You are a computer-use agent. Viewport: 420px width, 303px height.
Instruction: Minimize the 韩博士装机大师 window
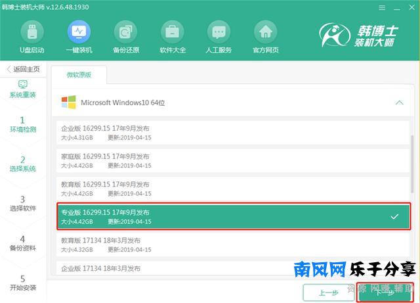point(397,8)
